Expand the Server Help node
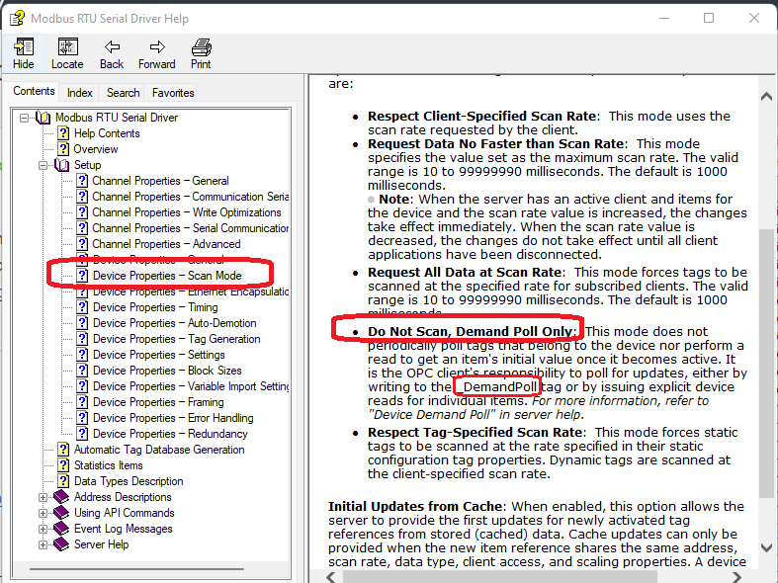Image resolution: width=778 pixels, height=583 pixels. point(43,544)
